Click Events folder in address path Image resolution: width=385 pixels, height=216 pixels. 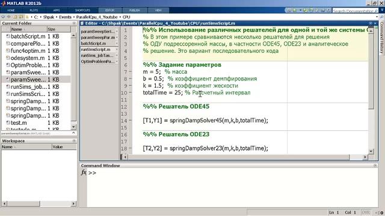[x=65, y=17]
